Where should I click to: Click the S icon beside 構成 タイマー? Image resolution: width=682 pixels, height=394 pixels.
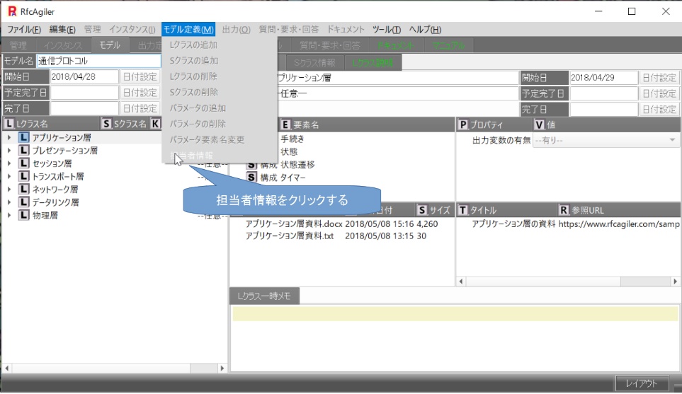tap(251, 178)
